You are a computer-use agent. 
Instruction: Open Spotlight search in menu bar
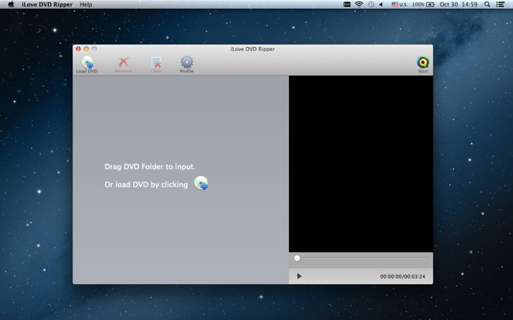[x=487, y=5]
